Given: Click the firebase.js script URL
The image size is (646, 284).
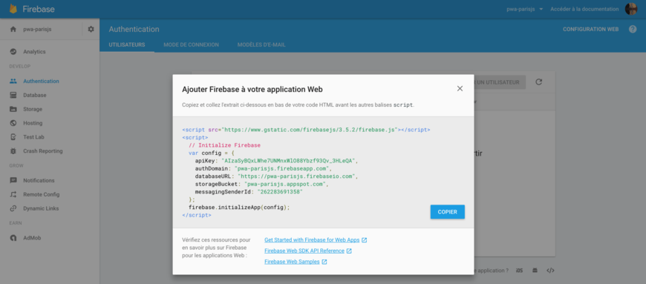Looking at the screenshot, I should tap(310, 130).
